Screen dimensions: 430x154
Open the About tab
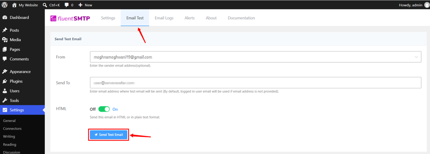[x=211, y=18]
